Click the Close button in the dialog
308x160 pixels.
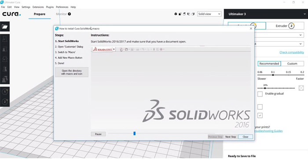(x=246, y=137)
